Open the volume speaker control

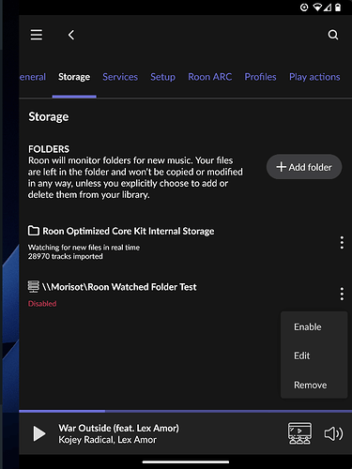(x=333, y=433)
